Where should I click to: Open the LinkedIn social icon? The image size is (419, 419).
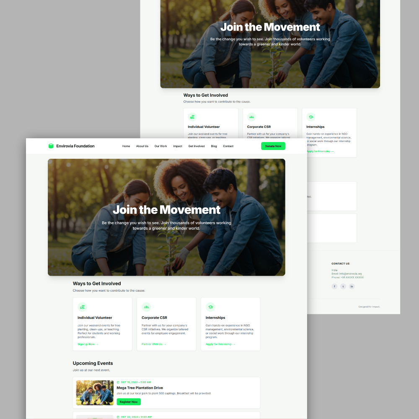click(352, 286)
